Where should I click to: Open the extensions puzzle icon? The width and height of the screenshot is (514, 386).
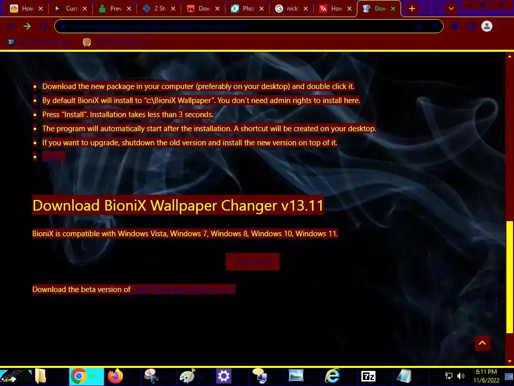pos(455,26)
